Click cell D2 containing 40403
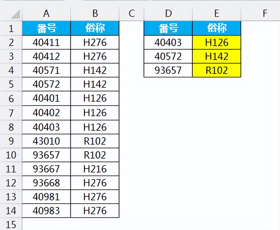 pos(168,43)
